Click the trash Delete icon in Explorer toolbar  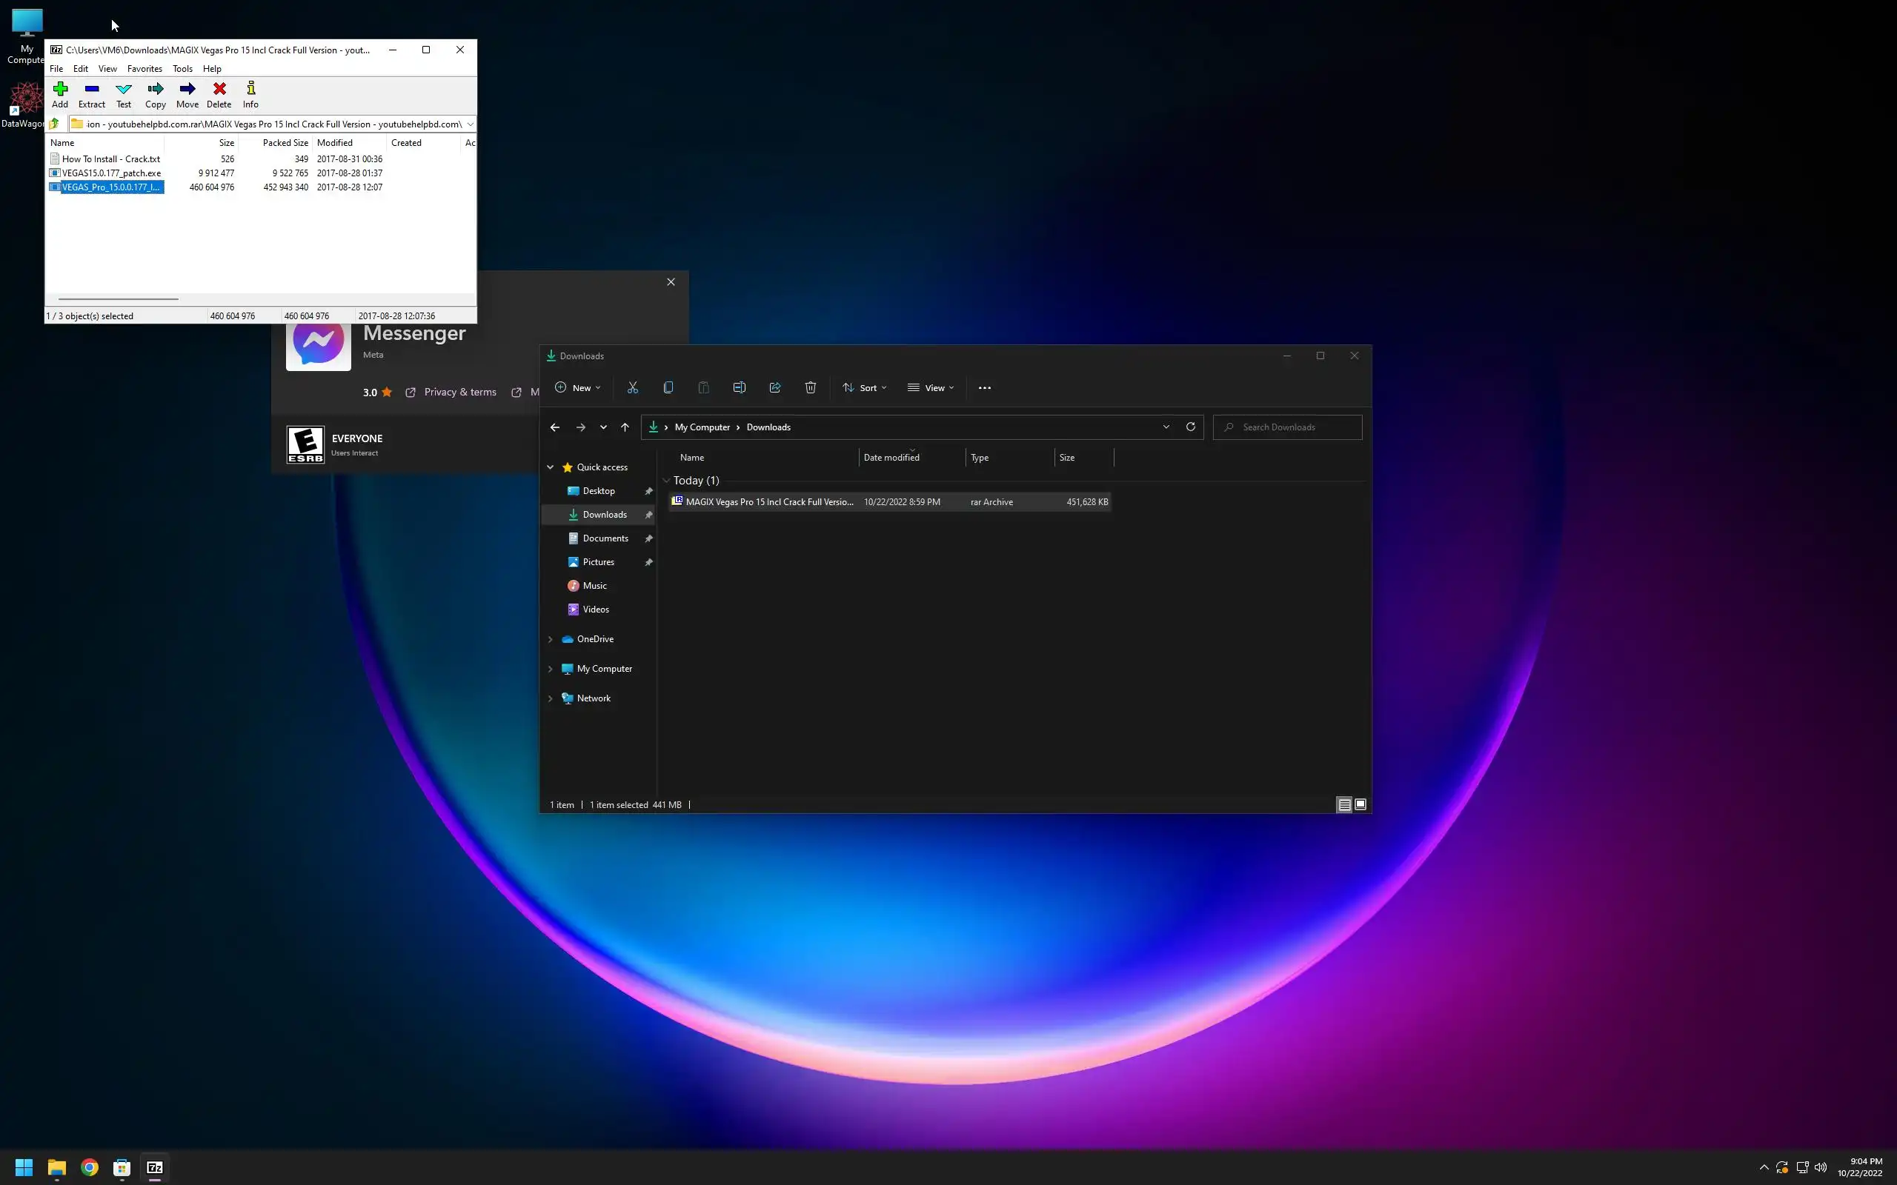pos(811,388)
